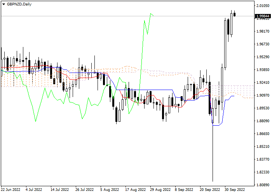Click the GBPNZD,Daily chart title
This screenshot has width=272, height=194.
point(19,4)
